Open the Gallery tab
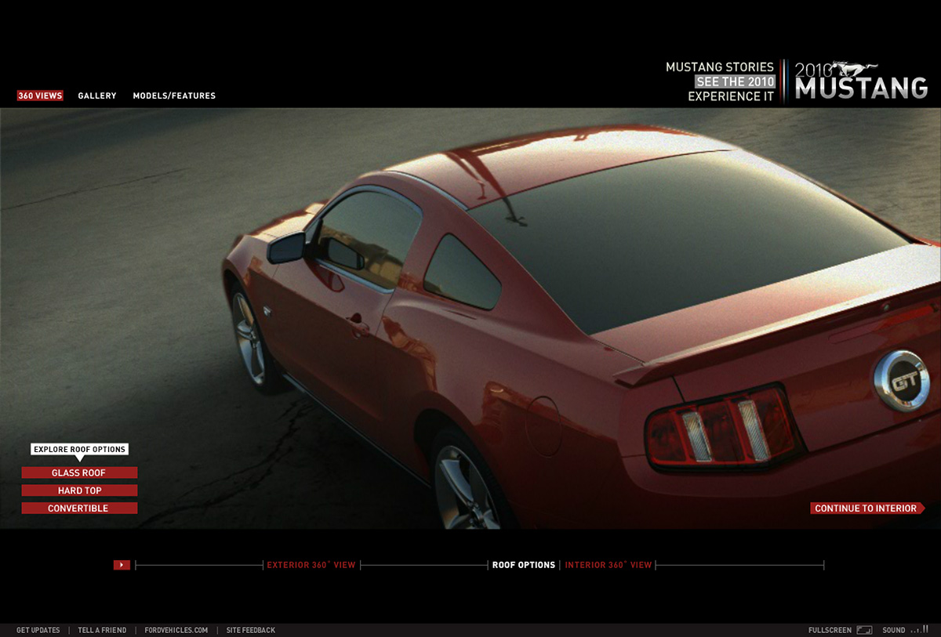 97,96
